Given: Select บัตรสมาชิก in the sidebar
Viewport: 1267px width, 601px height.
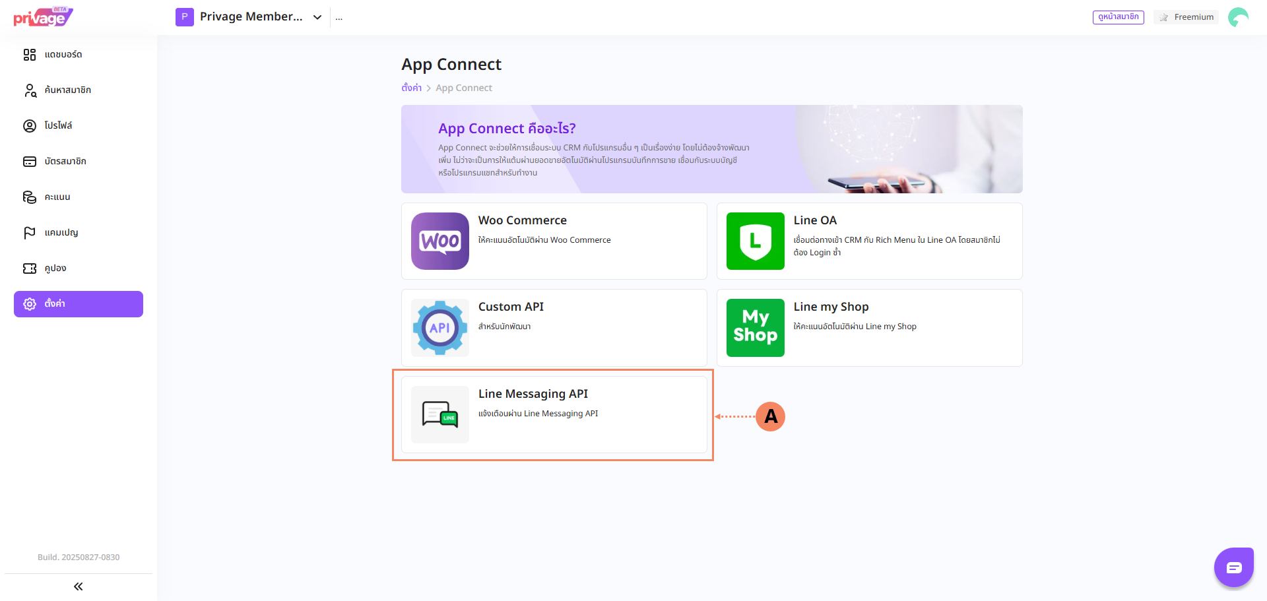Looking at the screenshot, I should pos(65,162).
